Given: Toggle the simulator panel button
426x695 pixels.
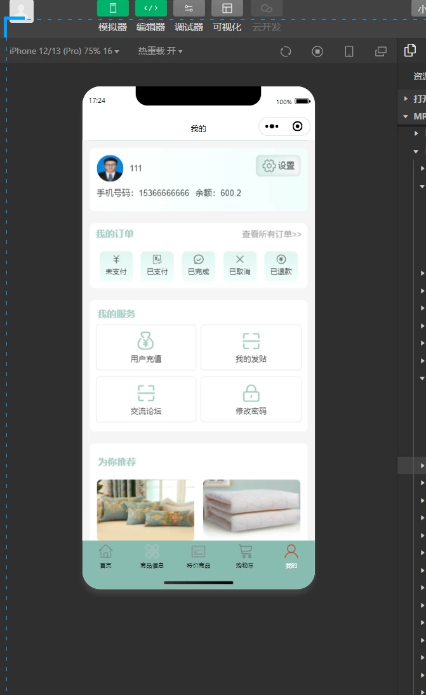Looking at the screenshot, I should click(x=113, y=8).
